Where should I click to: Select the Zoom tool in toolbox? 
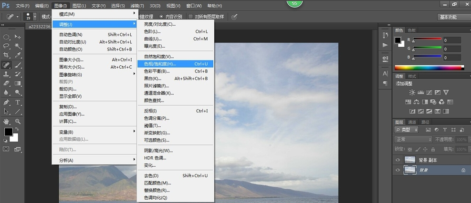coord(18,122)
